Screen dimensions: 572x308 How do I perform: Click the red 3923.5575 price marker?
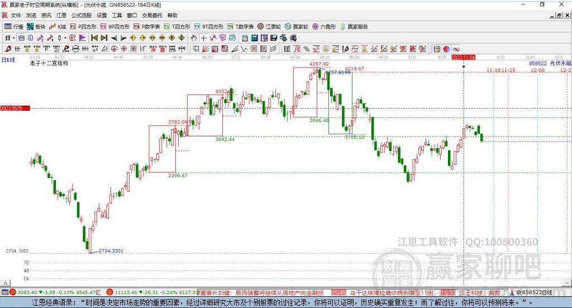[15, 108]
